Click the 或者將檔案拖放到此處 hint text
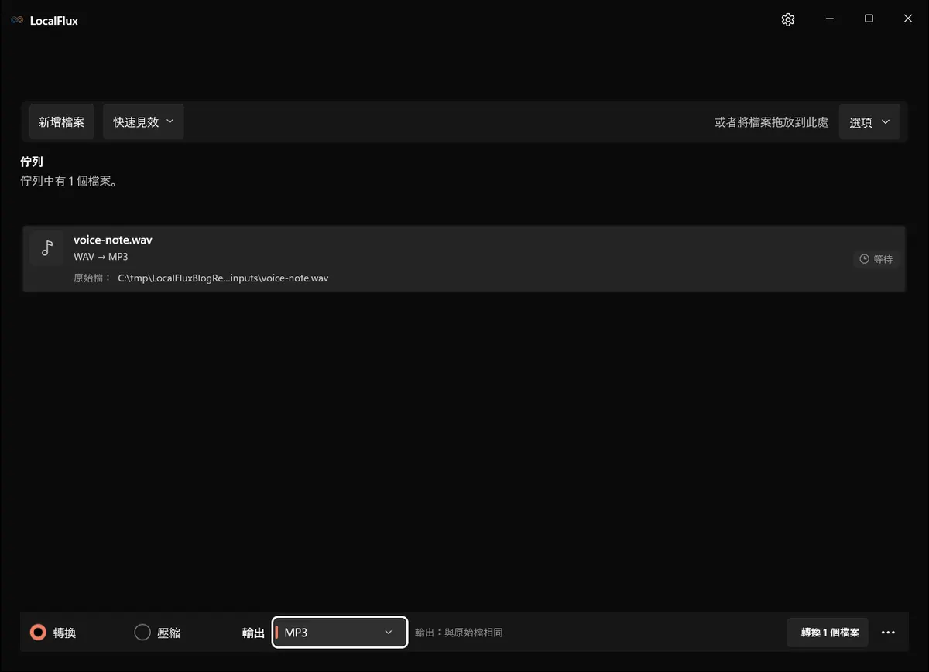 771,122
